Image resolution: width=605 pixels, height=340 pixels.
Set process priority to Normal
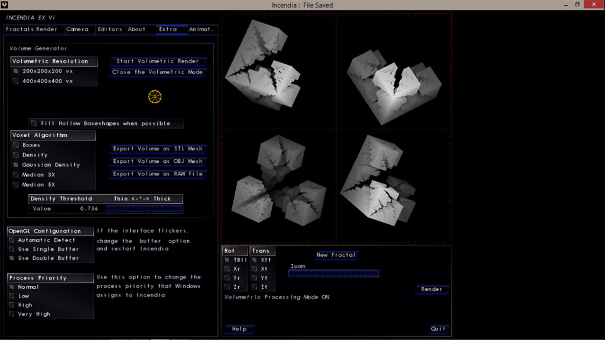coord(12,287)
